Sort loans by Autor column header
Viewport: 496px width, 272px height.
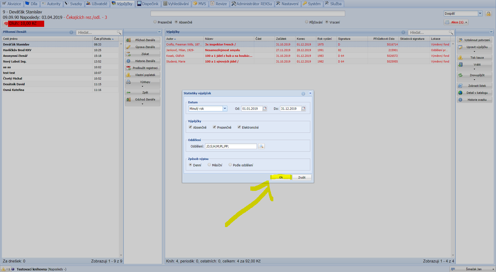click(x=184, y=39)
